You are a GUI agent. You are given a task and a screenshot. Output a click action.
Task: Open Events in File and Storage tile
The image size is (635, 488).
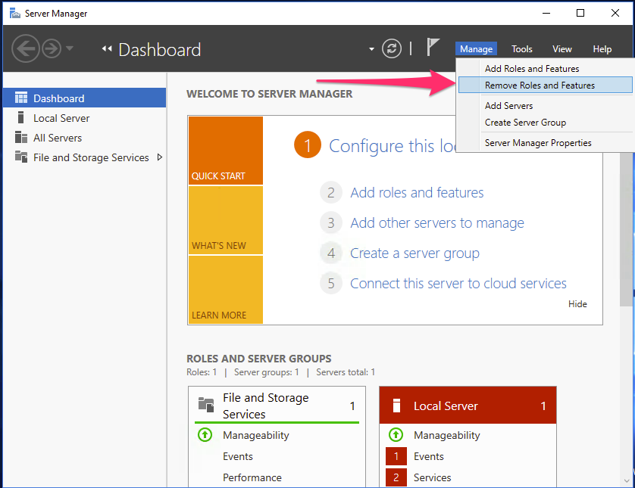pyautogui.click(x=238, y=456)
